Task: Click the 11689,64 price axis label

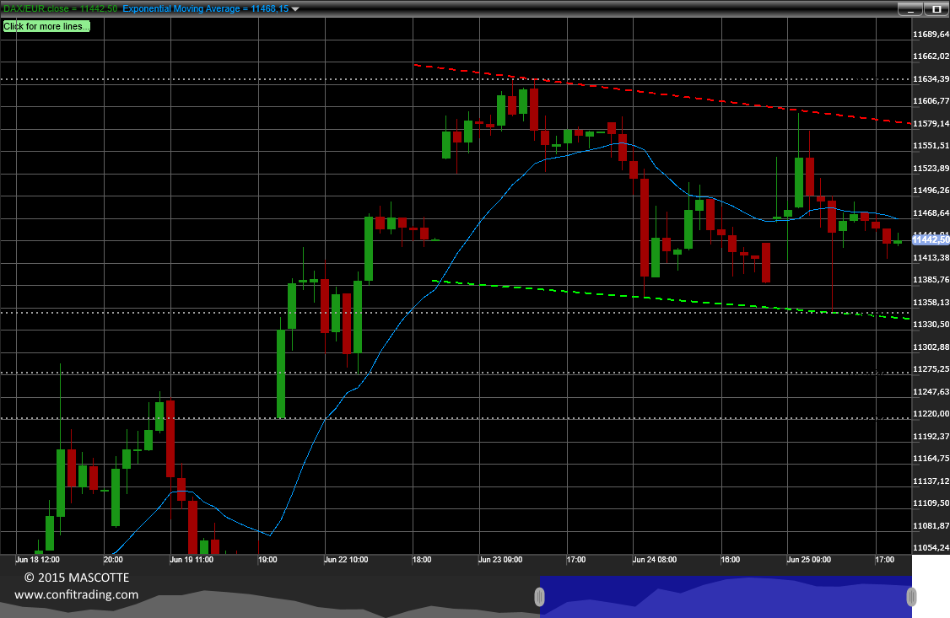Action: tap(931, 35)
